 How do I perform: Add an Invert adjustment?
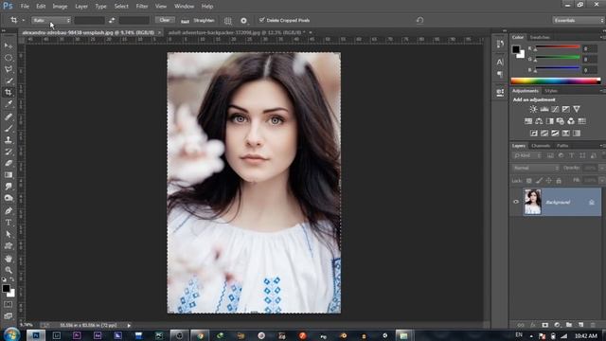coord(534,133)
